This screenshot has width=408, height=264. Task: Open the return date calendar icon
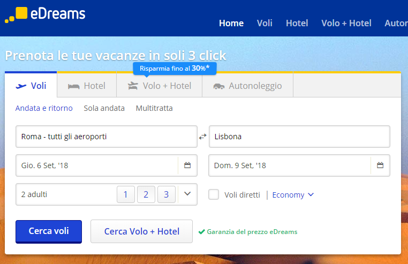pos(380,165)
